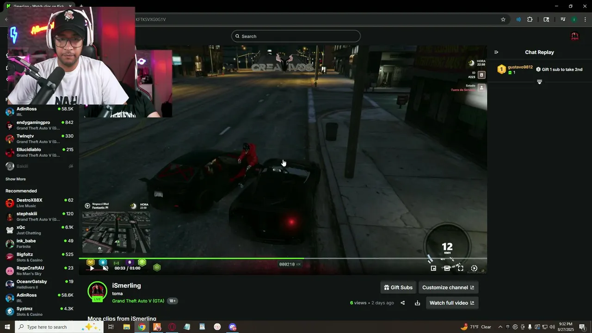Image resolution: width=592 pixels, height=333 pixels.
Task: Show hidden system tray icons
Action: coord(500,327)
